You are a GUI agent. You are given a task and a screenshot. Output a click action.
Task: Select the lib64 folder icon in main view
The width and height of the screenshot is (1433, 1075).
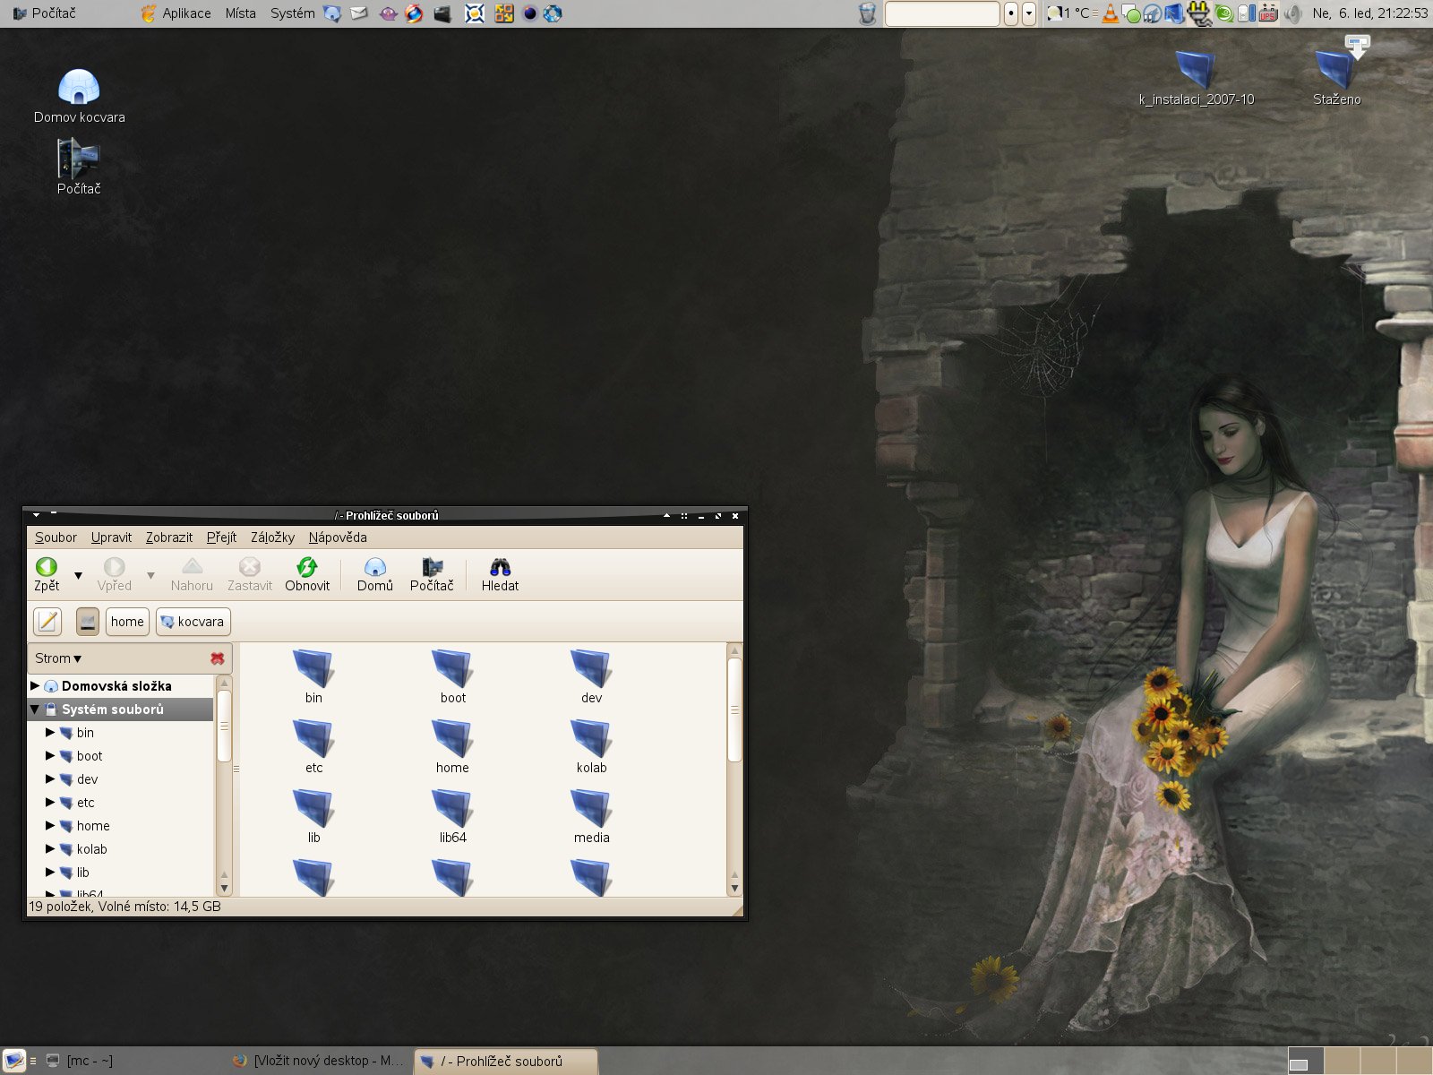tap(452, 809)
